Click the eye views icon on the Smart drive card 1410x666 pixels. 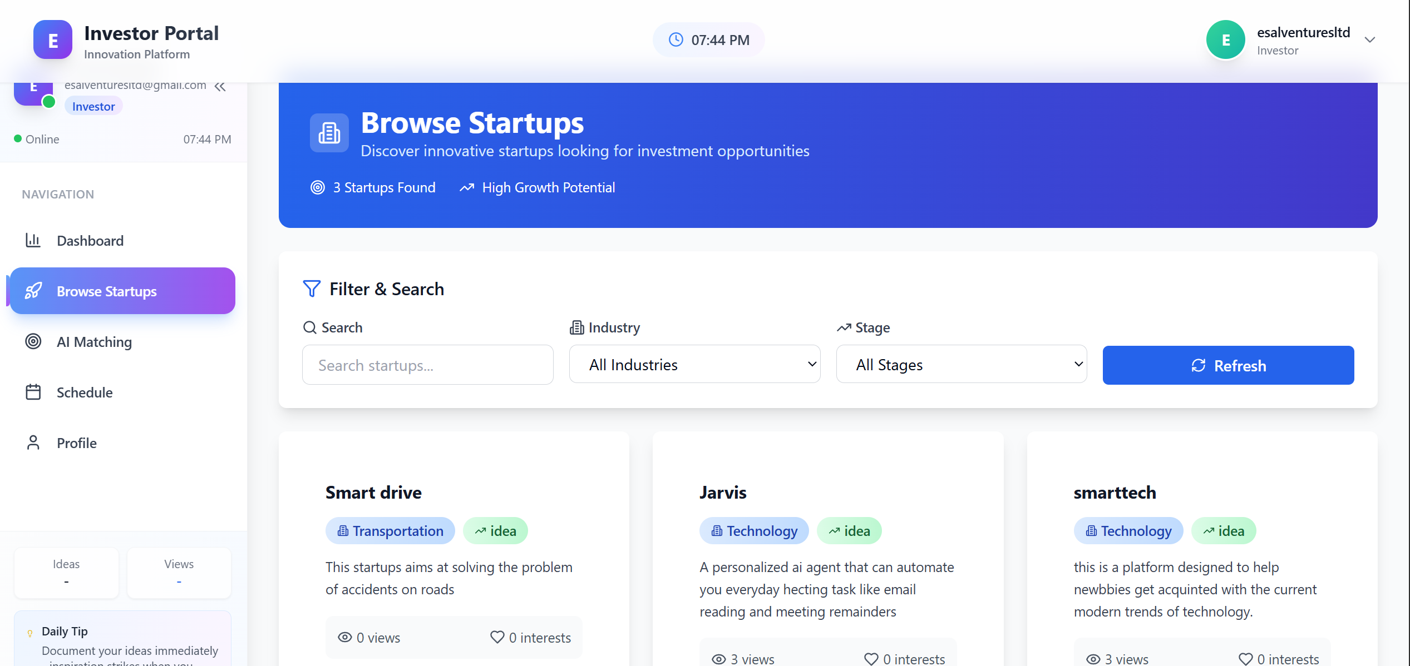point(345,637)
